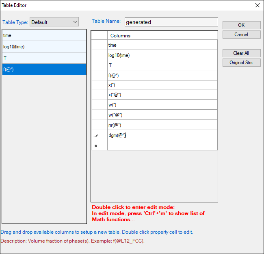Click the Clear All button

[x=241, y=53]
